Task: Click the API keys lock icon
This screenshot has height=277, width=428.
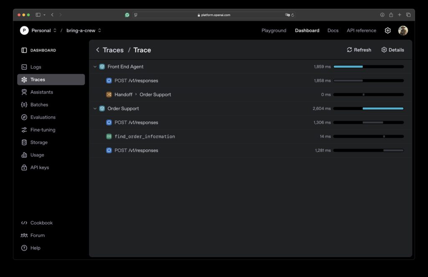Action: [x=24, y=167]
